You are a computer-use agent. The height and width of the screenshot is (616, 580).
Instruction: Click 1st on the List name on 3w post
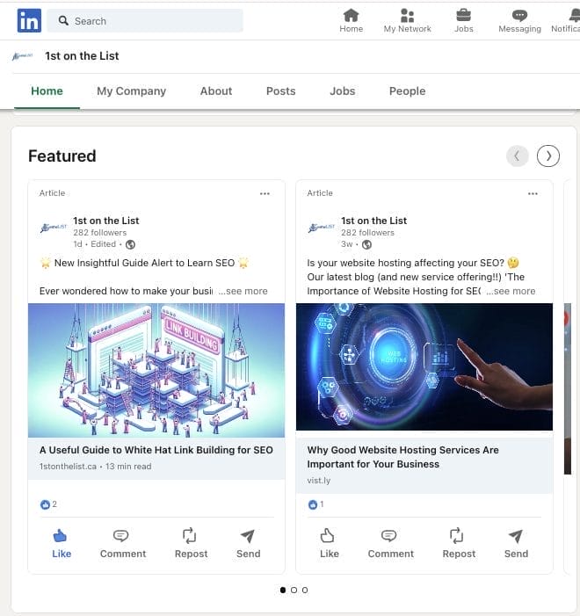point(373,221)
